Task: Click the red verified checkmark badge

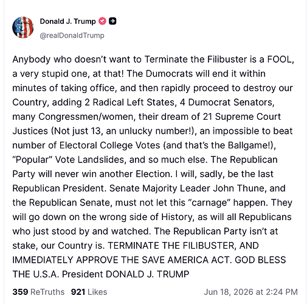Action: coord(102,21)
